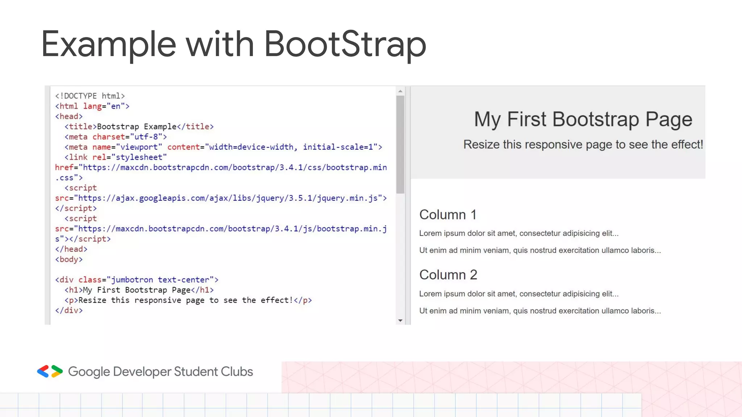Click the code editor scrollbar down arrow
This screenshot has height=417, width=742.
[400, 320]
